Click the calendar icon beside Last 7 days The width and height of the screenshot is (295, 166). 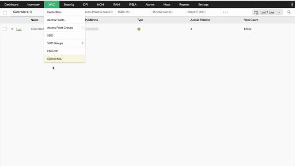pyautogui.click(x=256, y=12)
